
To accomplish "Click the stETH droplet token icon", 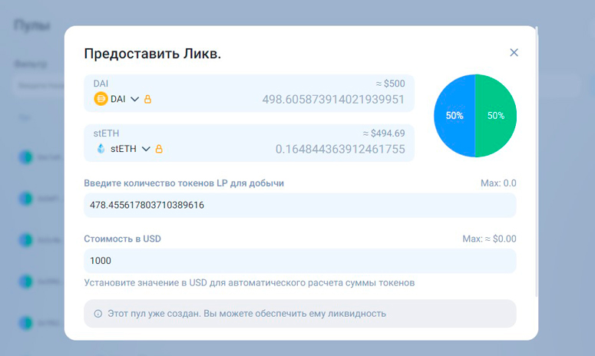I will click(x=101, y=149).
